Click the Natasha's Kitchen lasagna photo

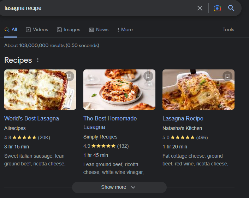[x=198, y=90]
